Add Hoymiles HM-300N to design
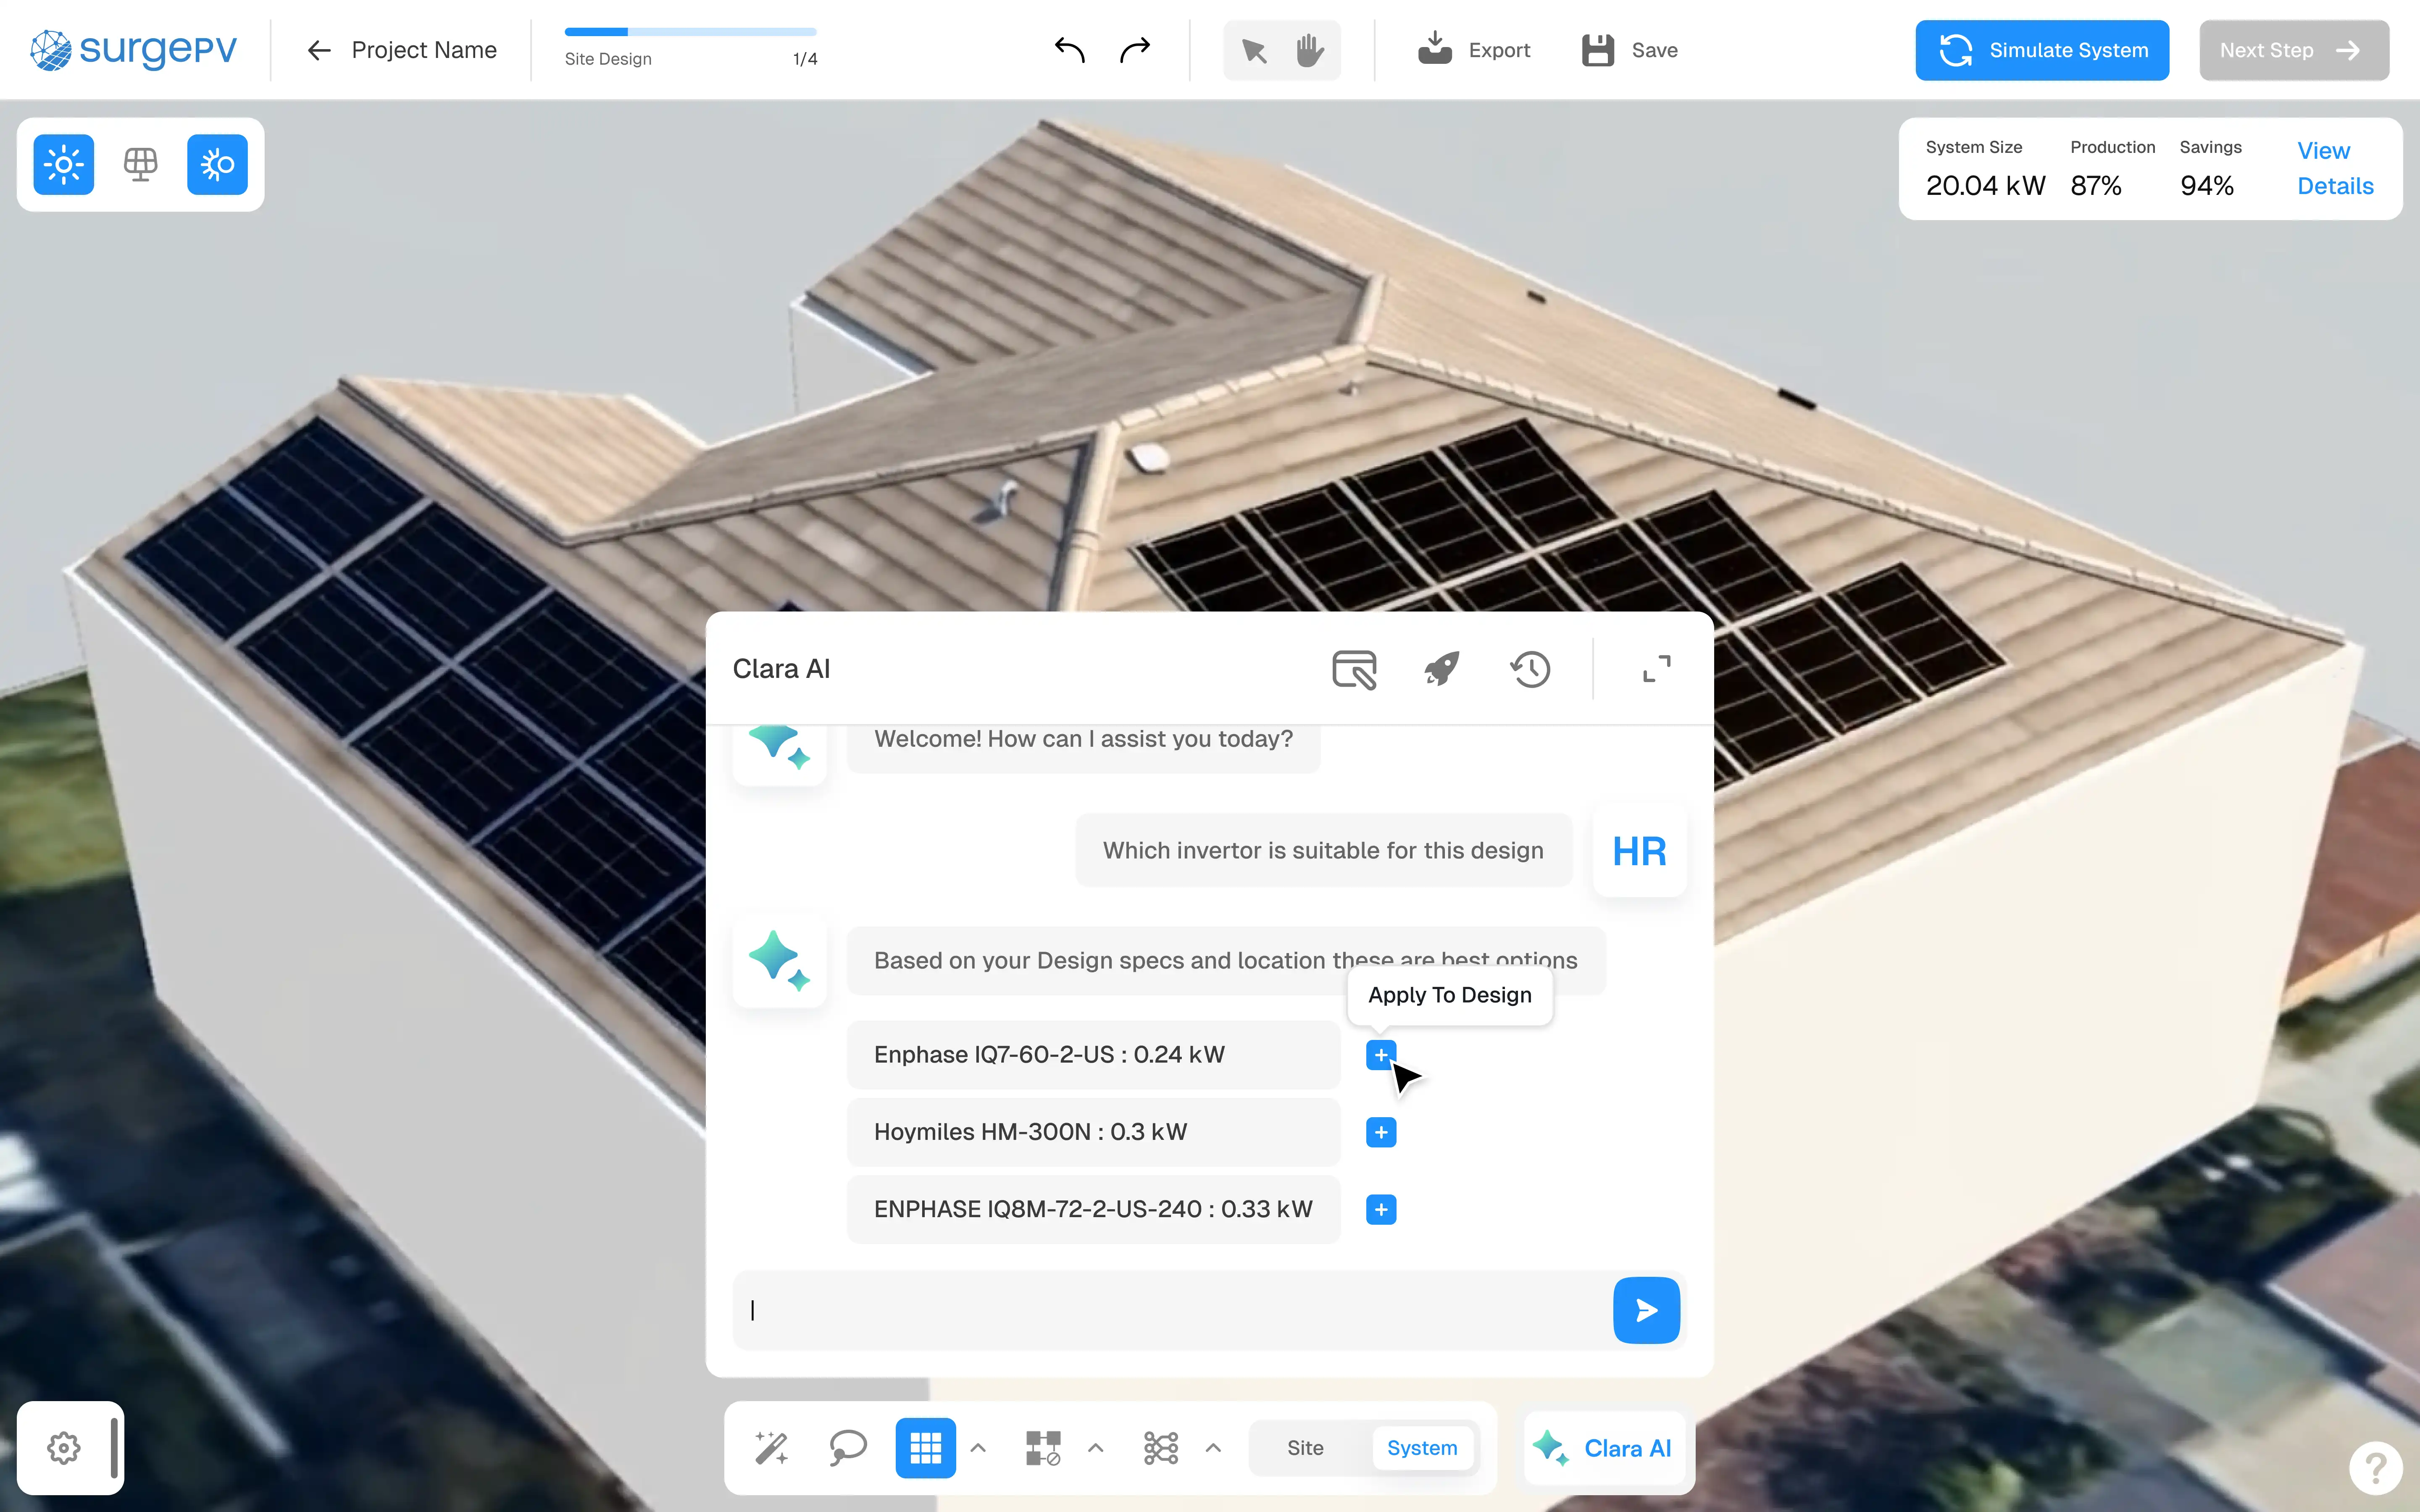 pos(1381,1132)
